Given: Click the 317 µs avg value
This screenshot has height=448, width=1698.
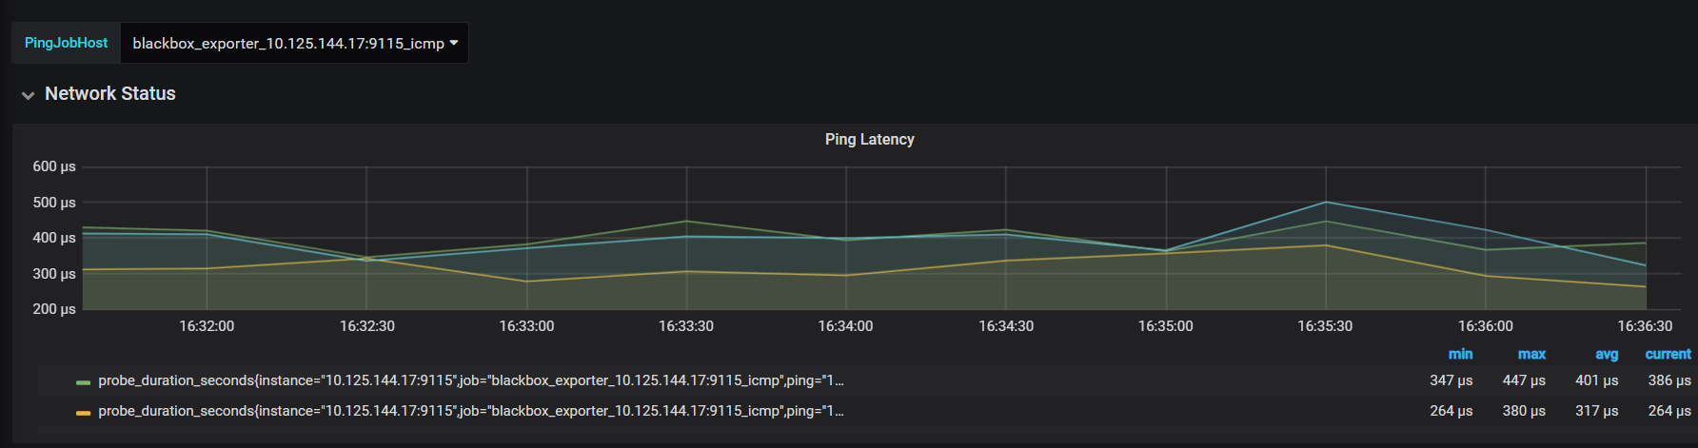Looking at the screenshot, I should pyautogui.click(x=1596, y=411).
